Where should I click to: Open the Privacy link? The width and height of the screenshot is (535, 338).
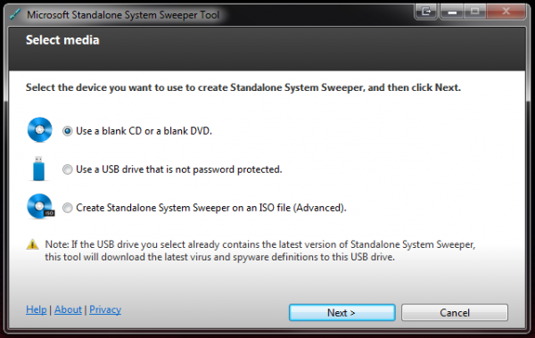click(x=105, y=309)
